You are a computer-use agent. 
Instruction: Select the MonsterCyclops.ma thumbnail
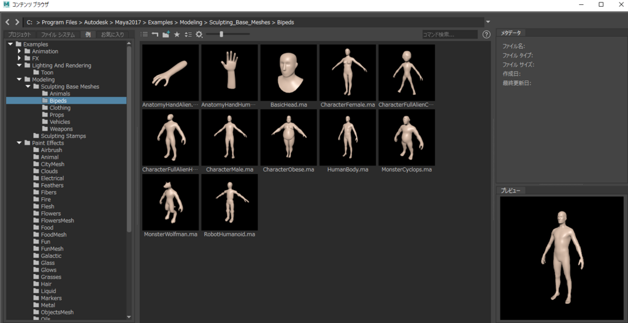[407, 137]
